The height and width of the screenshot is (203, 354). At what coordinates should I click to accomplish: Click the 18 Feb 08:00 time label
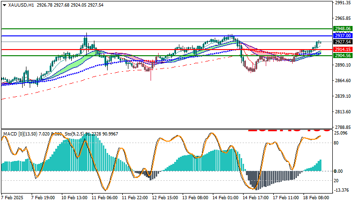point(316,198)
